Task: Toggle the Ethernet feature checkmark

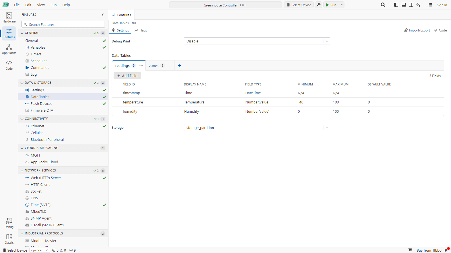Action: coord(104,126)
